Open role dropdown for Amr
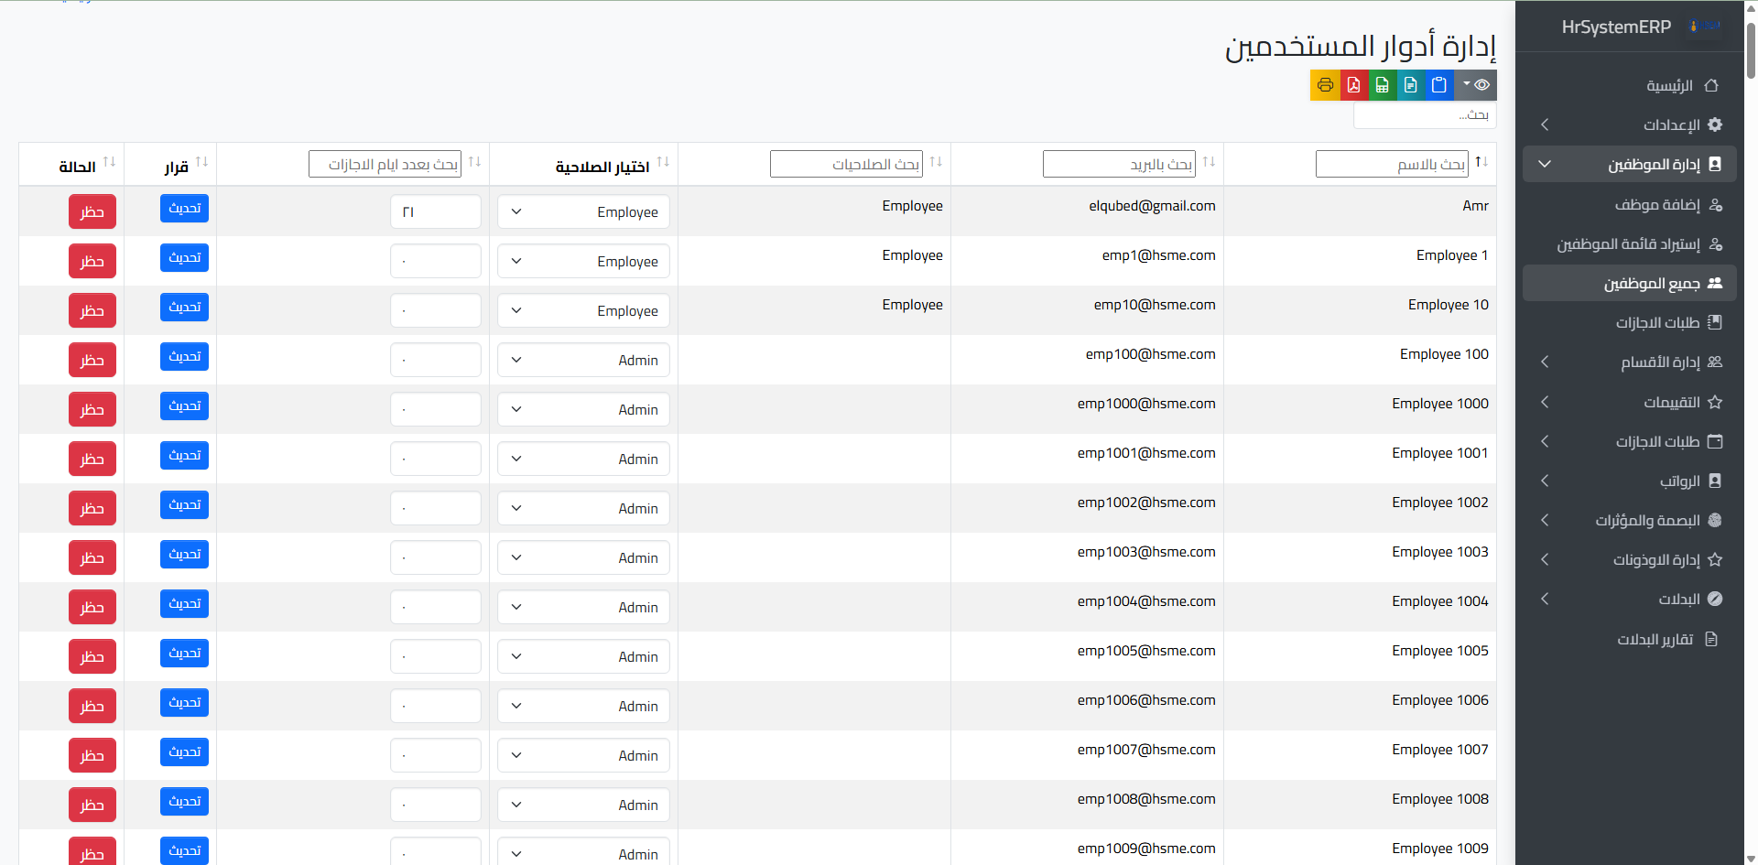1758x865 pixels. [583, 211]
